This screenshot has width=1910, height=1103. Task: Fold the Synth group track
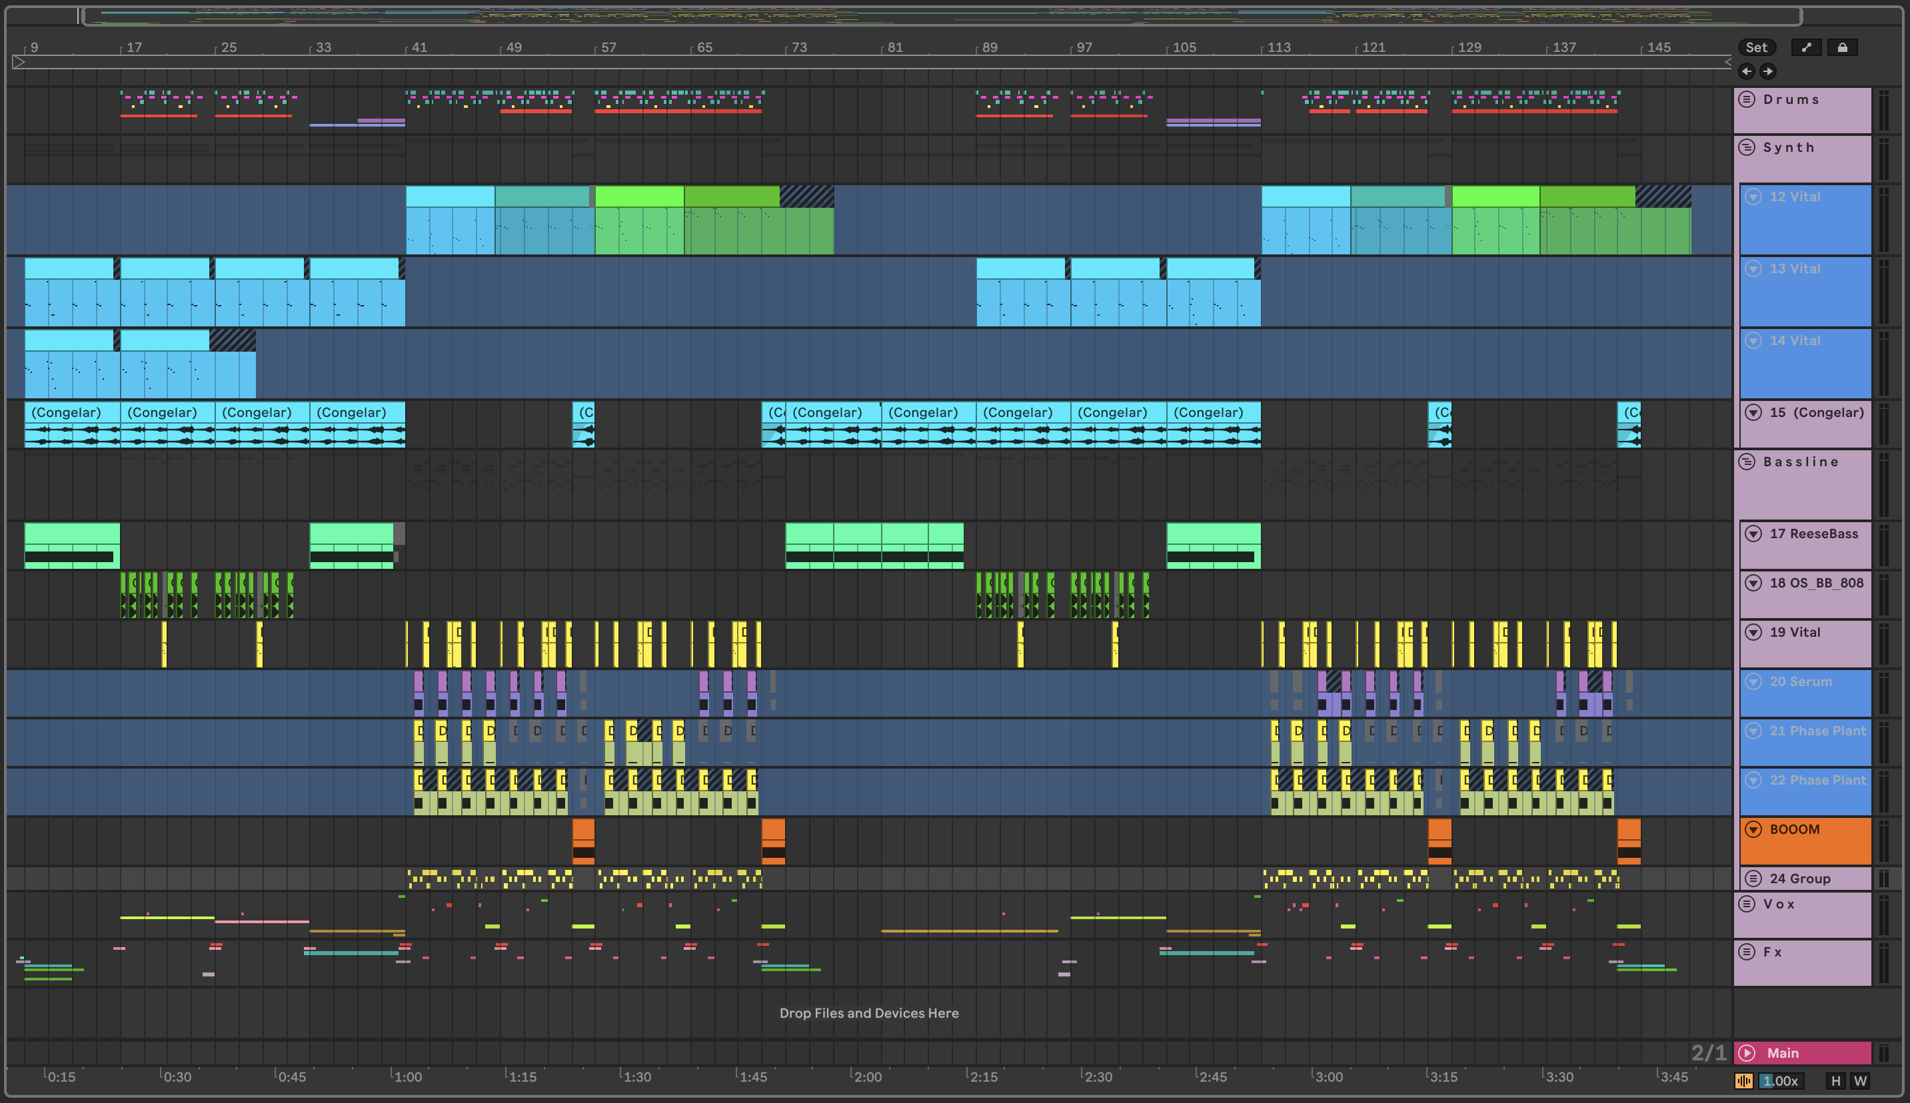click(x=1746, y=147)
